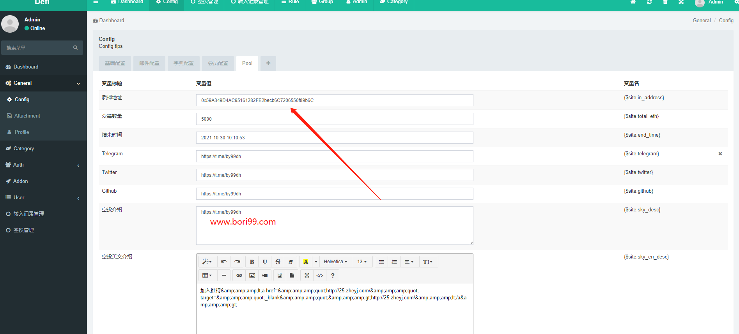Toggle strikethrough formatting in the editor

278,262
